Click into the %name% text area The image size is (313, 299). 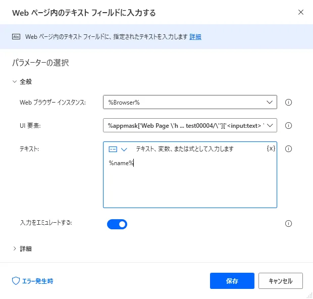(190, 182)
